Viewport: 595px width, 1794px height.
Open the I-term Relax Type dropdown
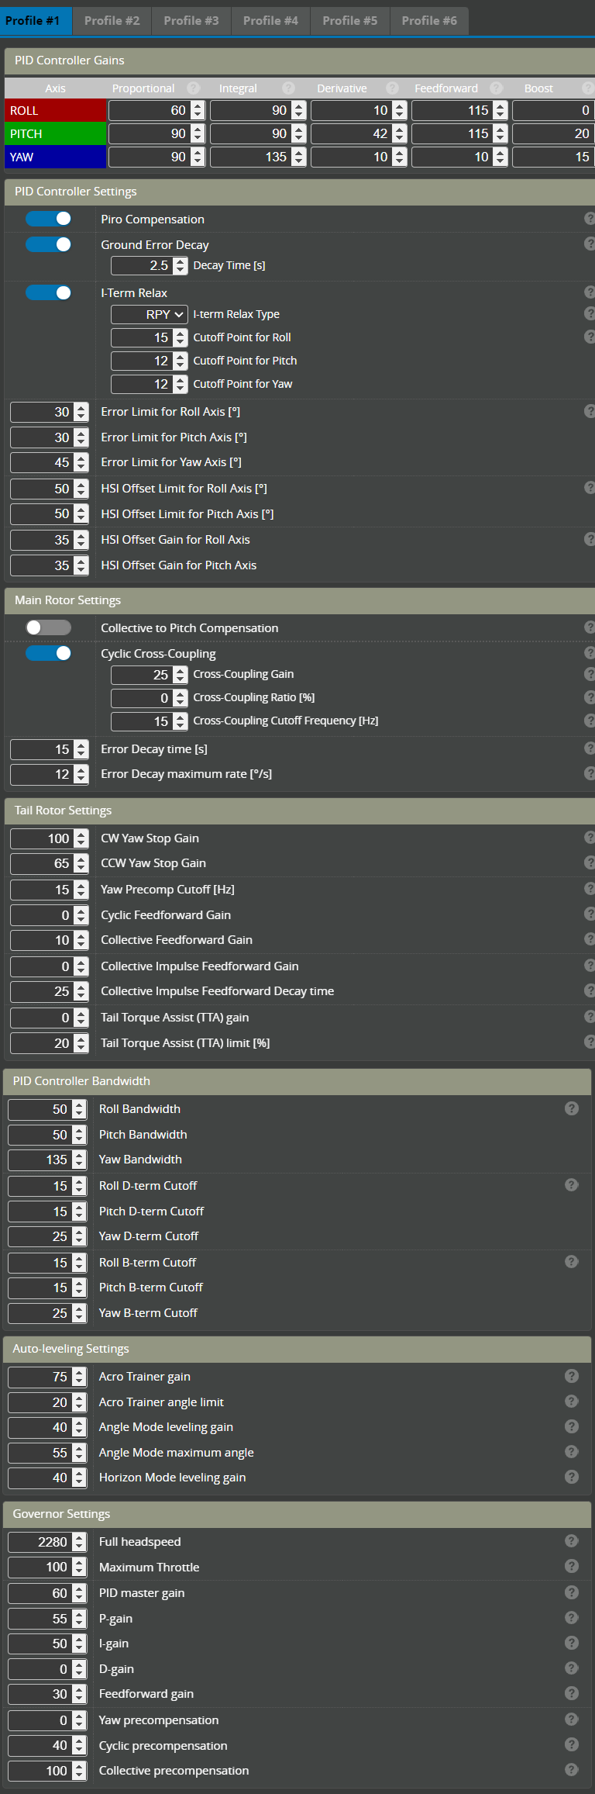pyautogui.click(x=150, y=314)
